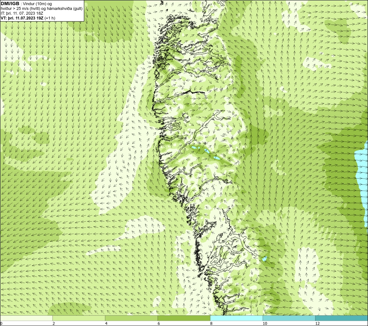Click the scale label 8
This screenshot has width=368, height=326.
(212, 323)
